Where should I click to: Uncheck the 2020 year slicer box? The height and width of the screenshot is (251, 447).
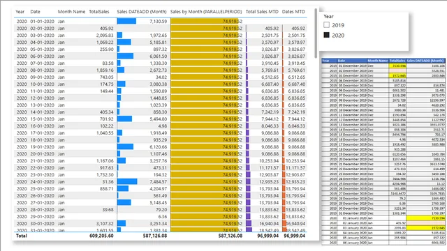326,35
